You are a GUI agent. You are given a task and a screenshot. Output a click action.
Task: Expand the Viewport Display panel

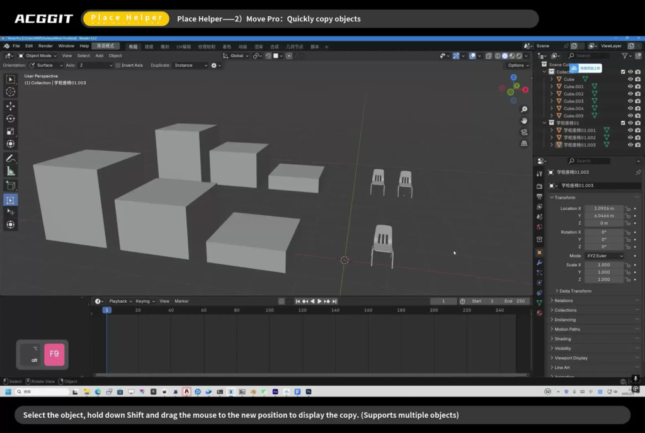tap(571, 358)
